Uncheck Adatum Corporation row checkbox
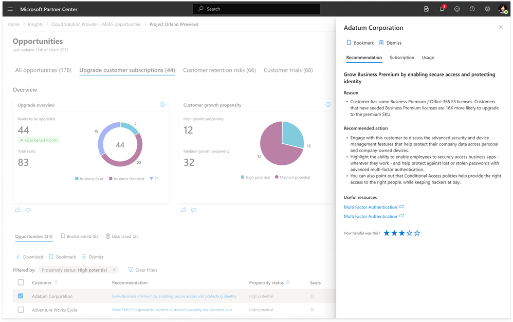Image resolution: width=513 pixels, height=322 pixels. tap(21, 296)
